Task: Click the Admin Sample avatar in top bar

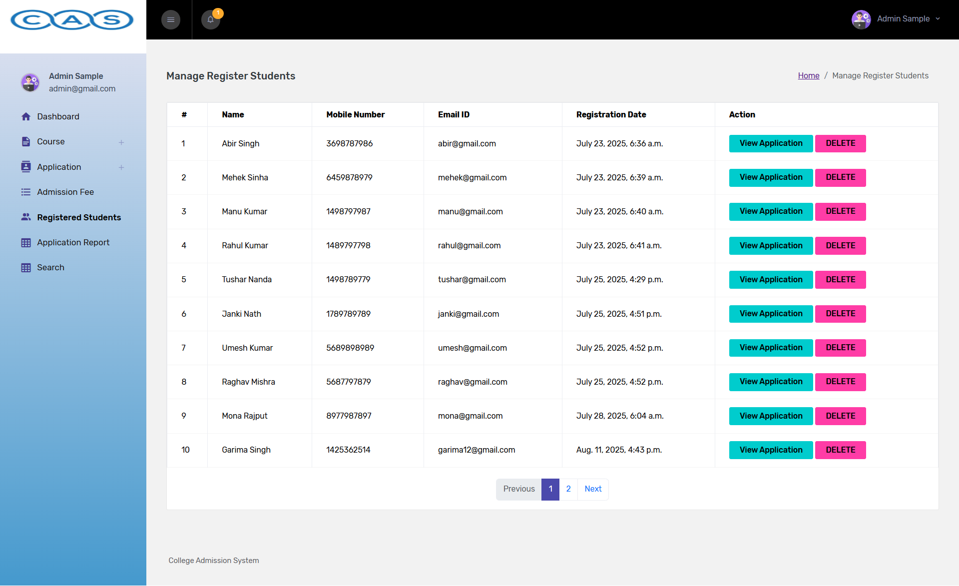Action: tap(861, 19)
